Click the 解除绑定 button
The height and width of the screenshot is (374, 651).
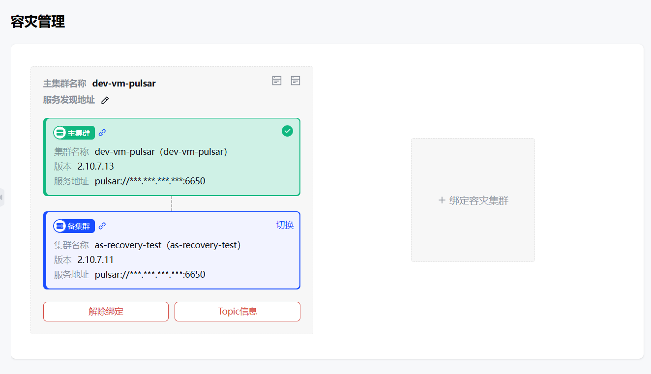(x=105, y=311)
